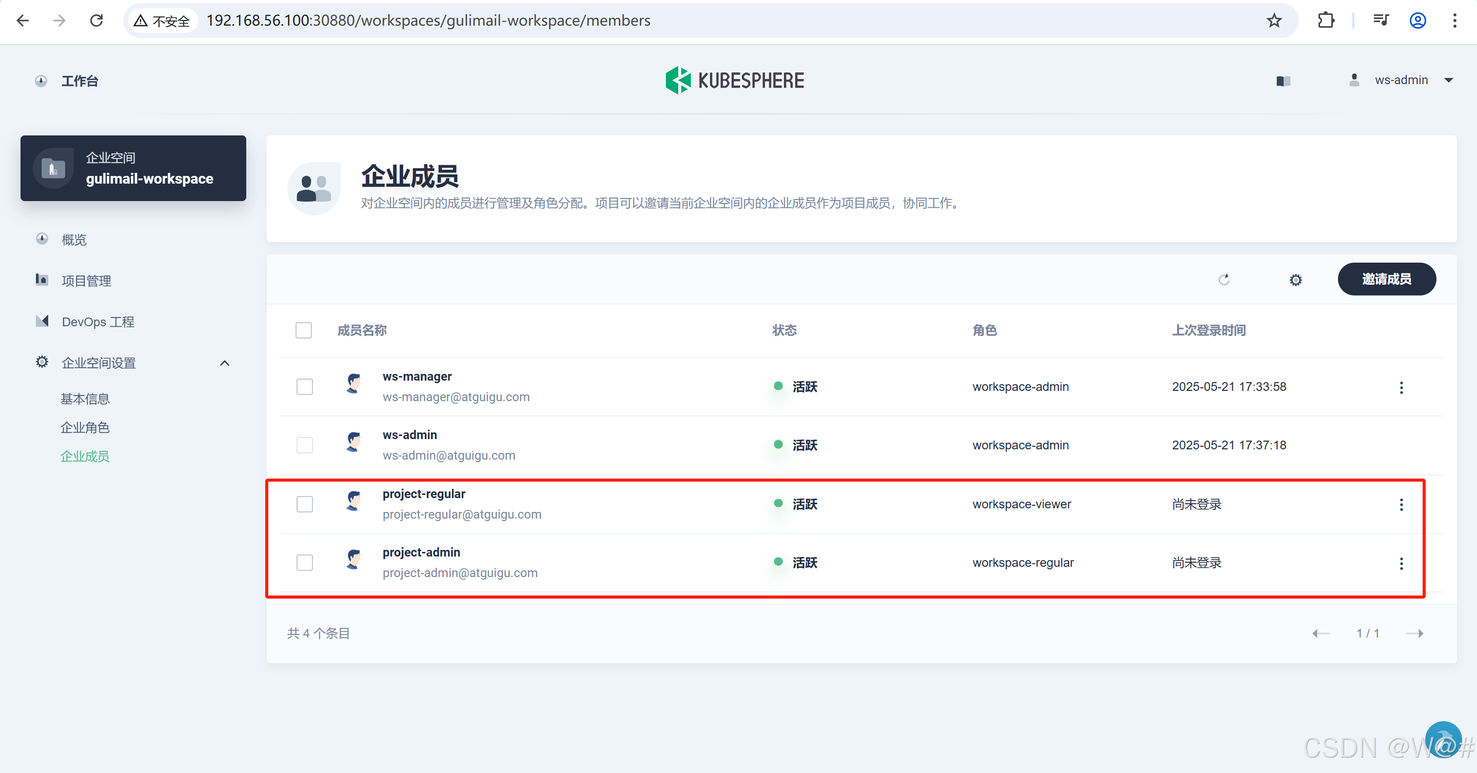The image size is (1477, 773).
Task: Click the browser forward arrow
Action: click(60, 21)
